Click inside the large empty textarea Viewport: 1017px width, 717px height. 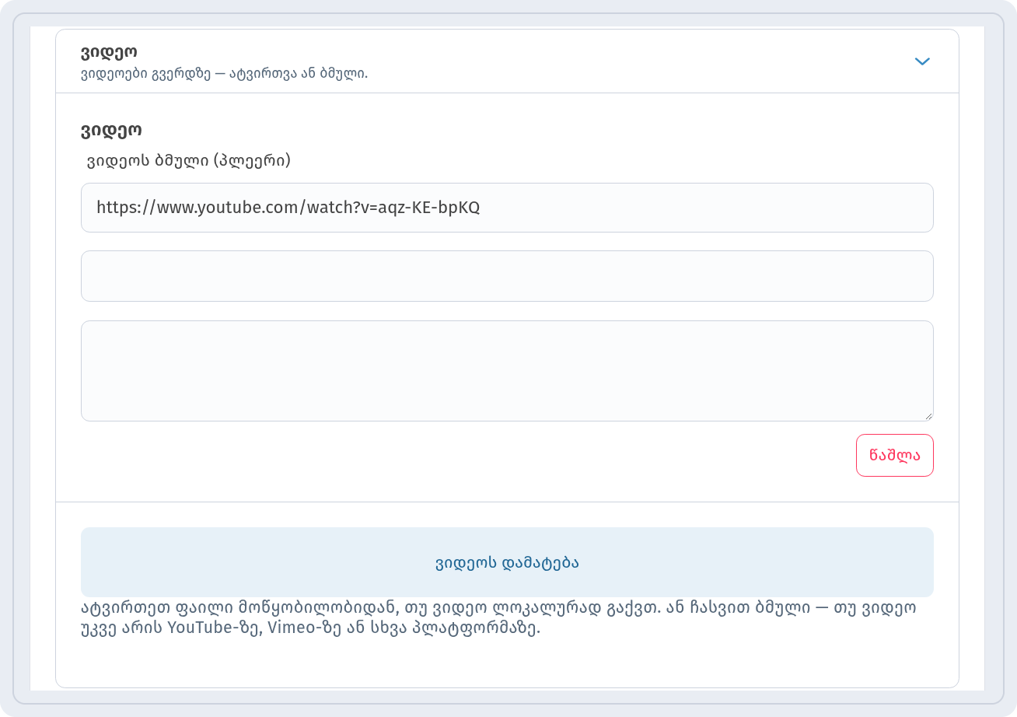[x=507, y=371]
